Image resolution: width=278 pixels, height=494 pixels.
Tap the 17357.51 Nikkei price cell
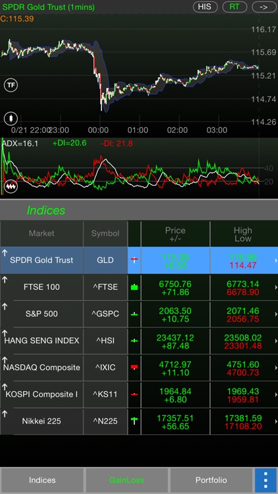coord(175,422)
